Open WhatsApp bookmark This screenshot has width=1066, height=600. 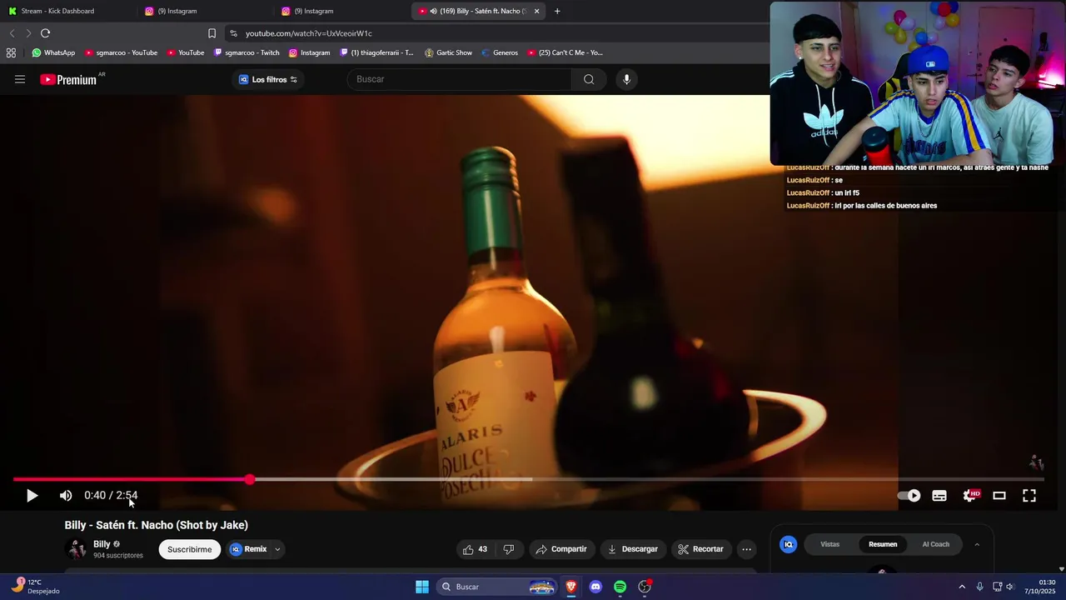click(x=53, y=52)
